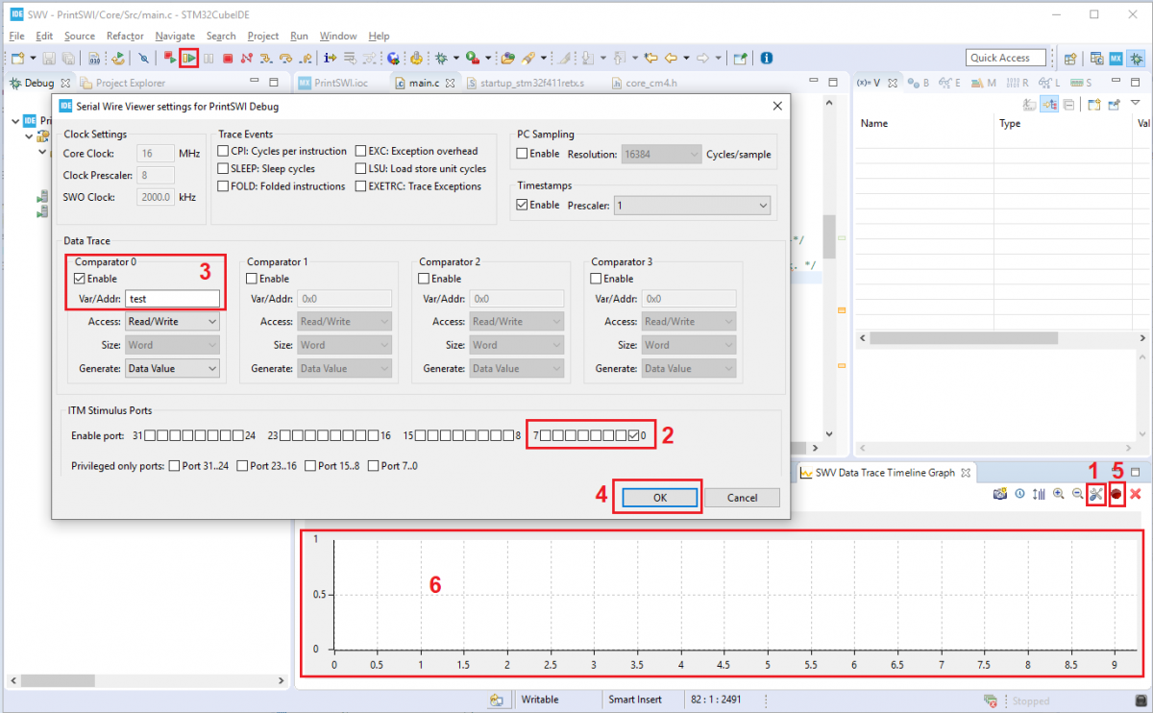The height and width of the screenshot is (713, 1153).
Task: Remove SWV trace data with red X icon
Action: (1135, 494)
